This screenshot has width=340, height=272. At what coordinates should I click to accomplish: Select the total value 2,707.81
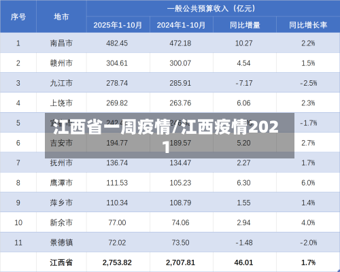point(180,262)
